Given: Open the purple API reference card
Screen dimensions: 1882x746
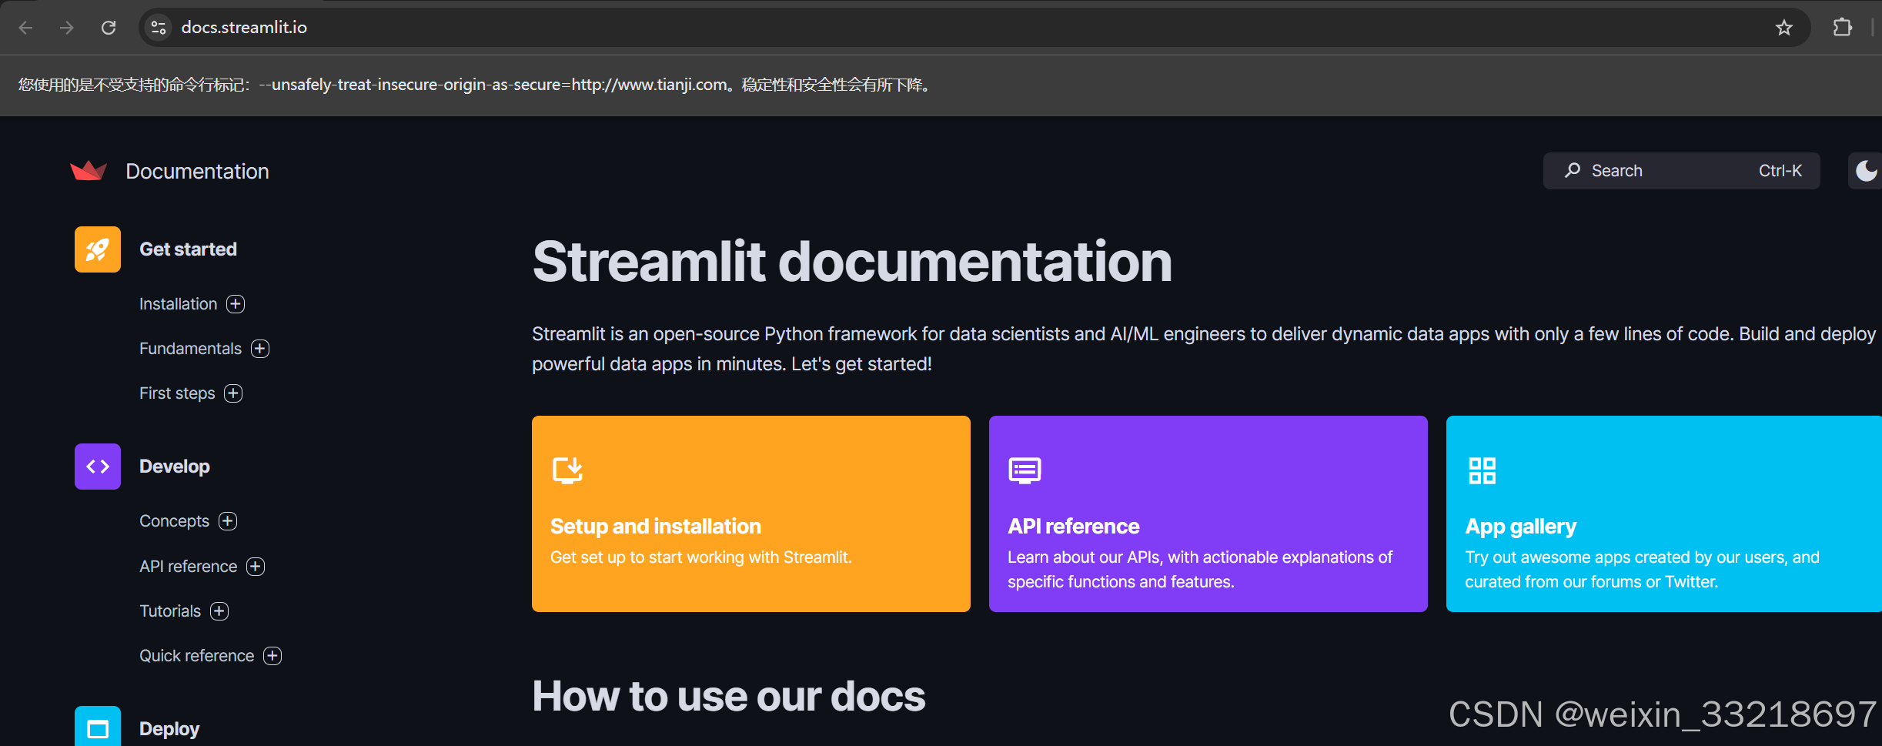Looking at the screenshot, I should point(1208,514).
